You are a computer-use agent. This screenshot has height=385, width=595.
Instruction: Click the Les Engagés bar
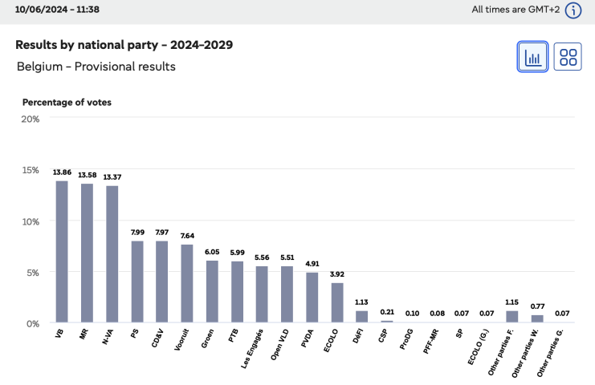(x=262, y=294)
